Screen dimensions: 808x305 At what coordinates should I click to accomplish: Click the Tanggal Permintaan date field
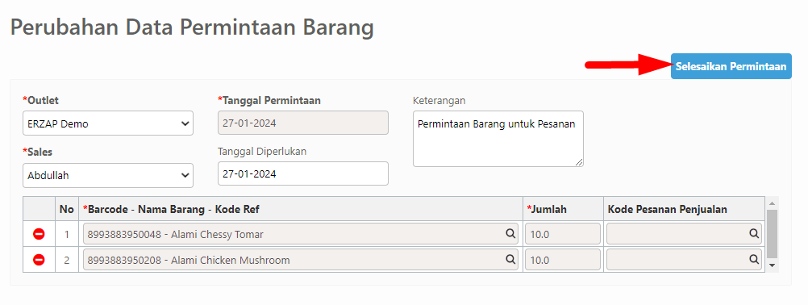[x=303, y=123]
